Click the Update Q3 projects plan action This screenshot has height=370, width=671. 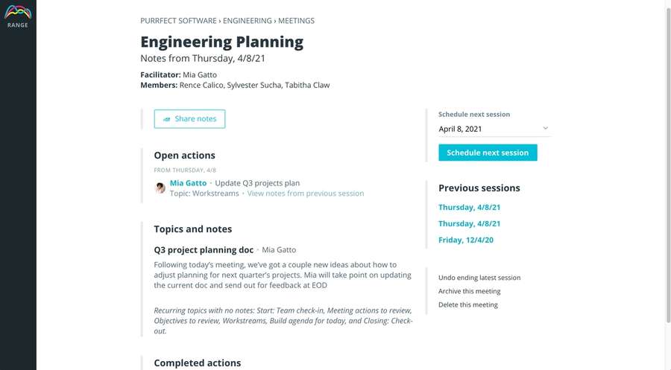pyautogui.click(x=257, y=182)
